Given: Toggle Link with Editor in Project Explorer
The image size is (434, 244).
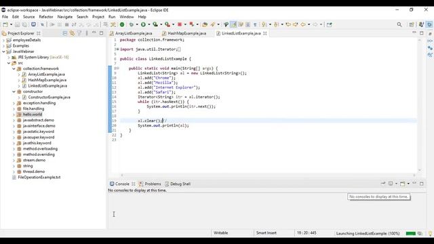Looking at the screenshot, I should (x=73, y=33).
